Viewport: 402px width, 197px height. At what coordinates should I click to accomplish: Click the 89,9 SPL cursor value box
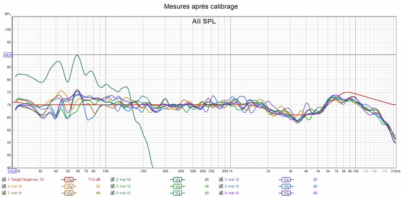8,55
